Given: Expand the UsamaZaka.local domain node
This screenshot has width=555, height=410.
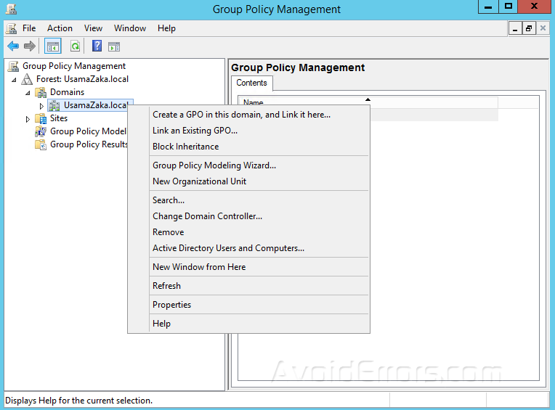Looking at the screenshot, I should point(41,106).
